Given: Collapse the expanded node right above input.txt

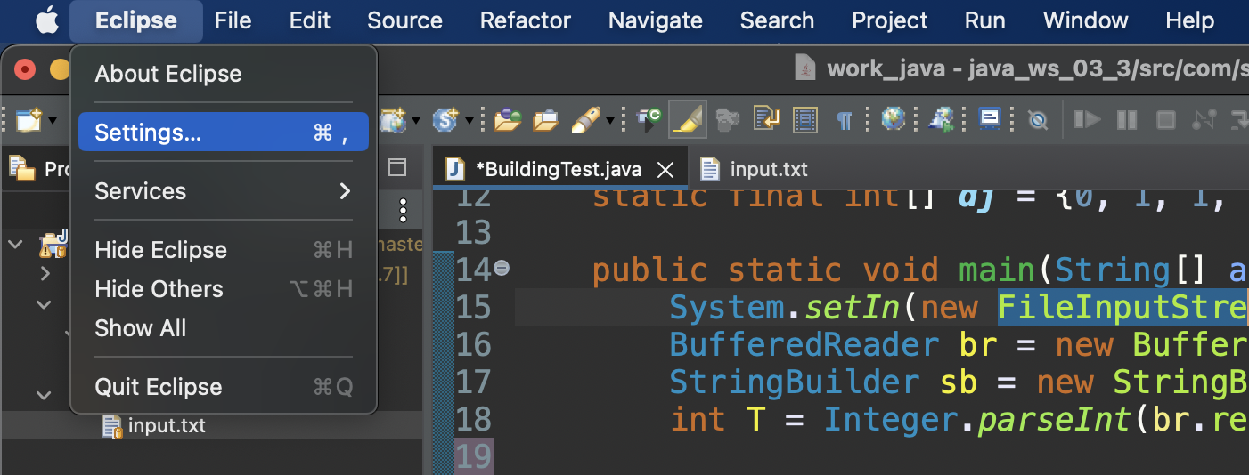Looking at the screenshot, I should 44,395.
